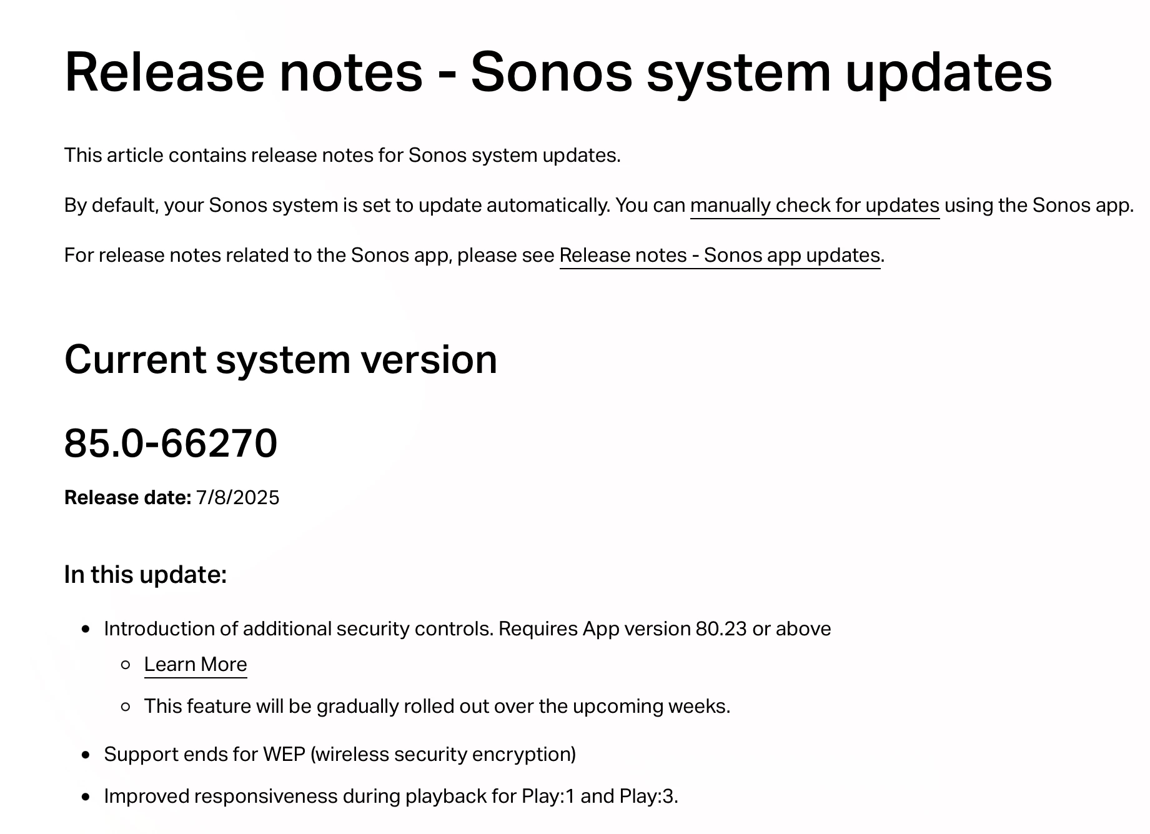Image resolution: width=1150 pixels, height=834 pixels.
Task: Click the 'Current system version' heading
Action: point(281,359)
